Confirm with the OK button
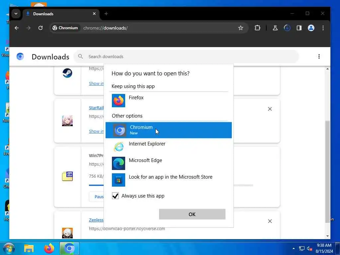 pos(192,214)
